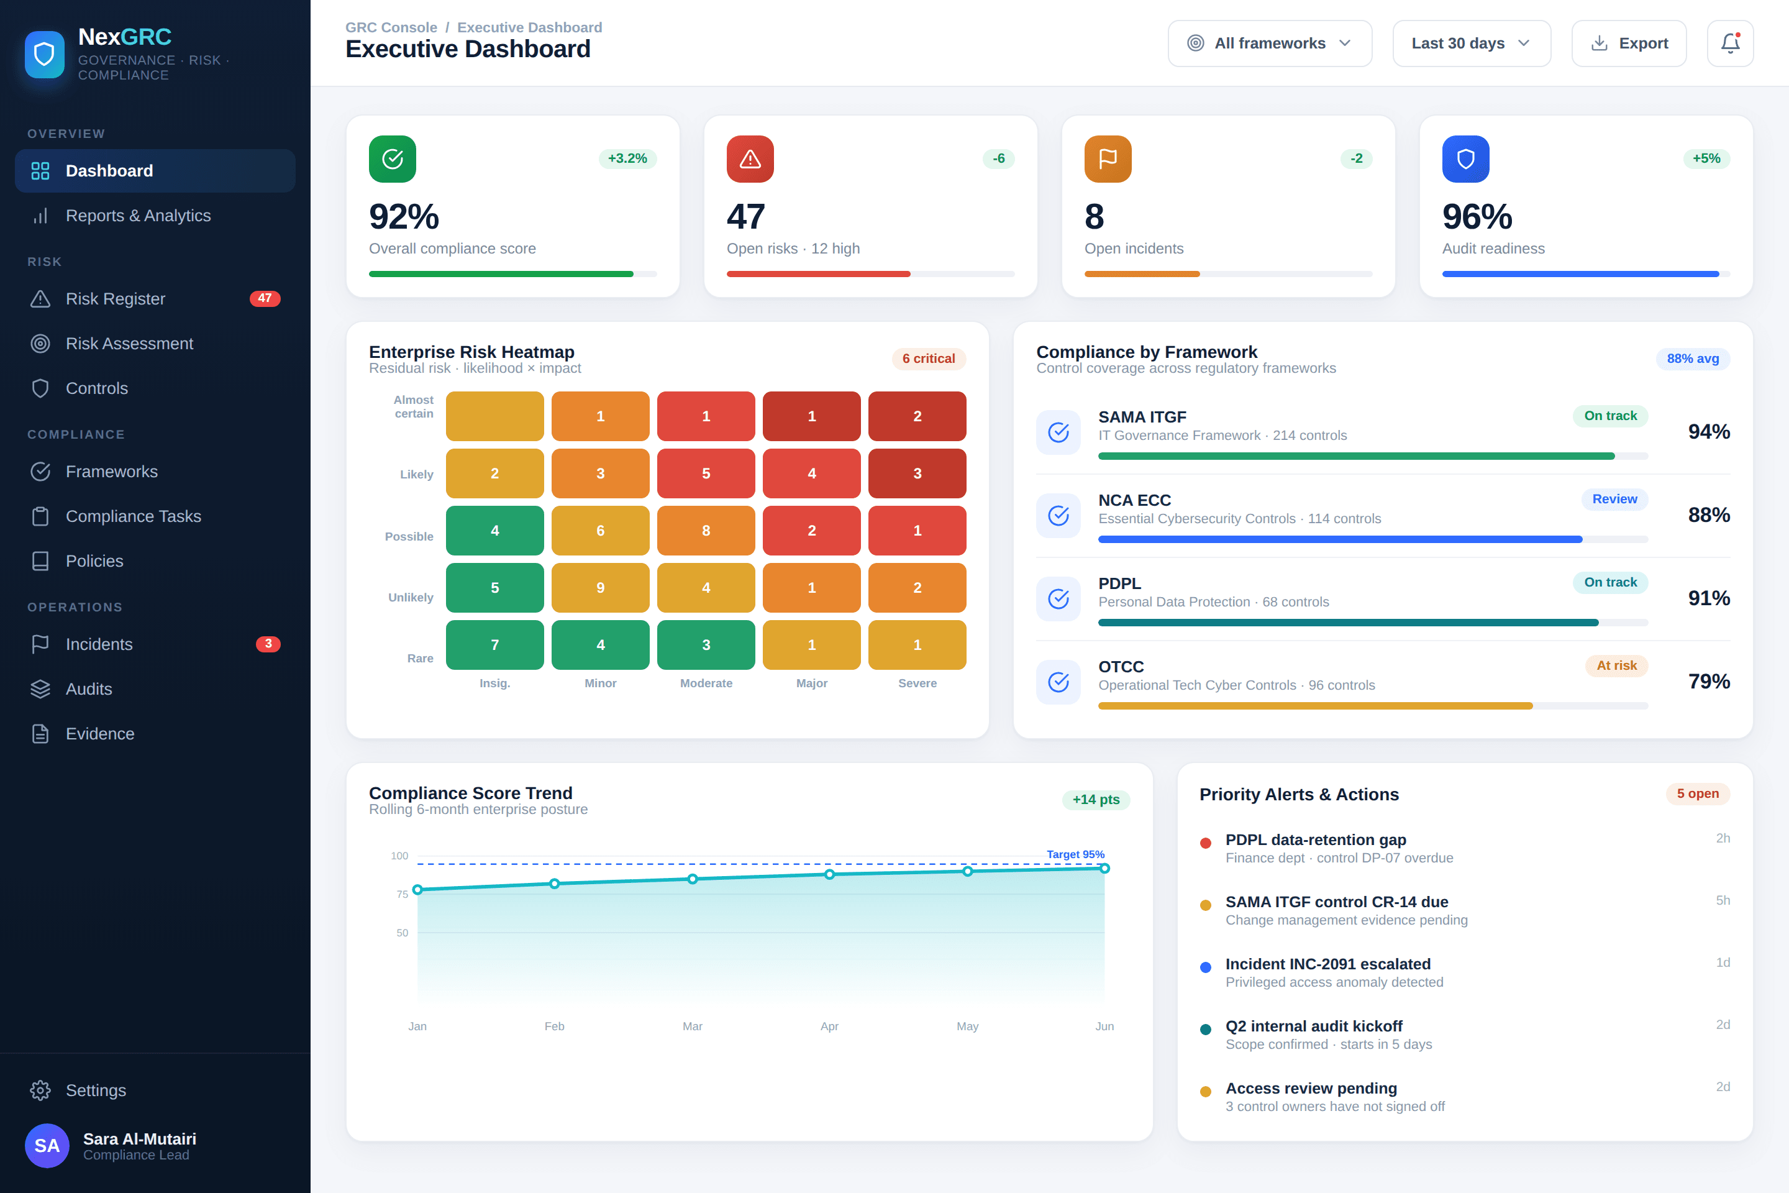The image size is (1789, 1193).
Task: Click the 88% avg badge
Action: coord(1692,359)
